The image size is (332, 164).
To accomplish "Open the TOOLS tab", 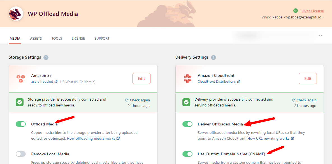I will click(x=57, y=38).
